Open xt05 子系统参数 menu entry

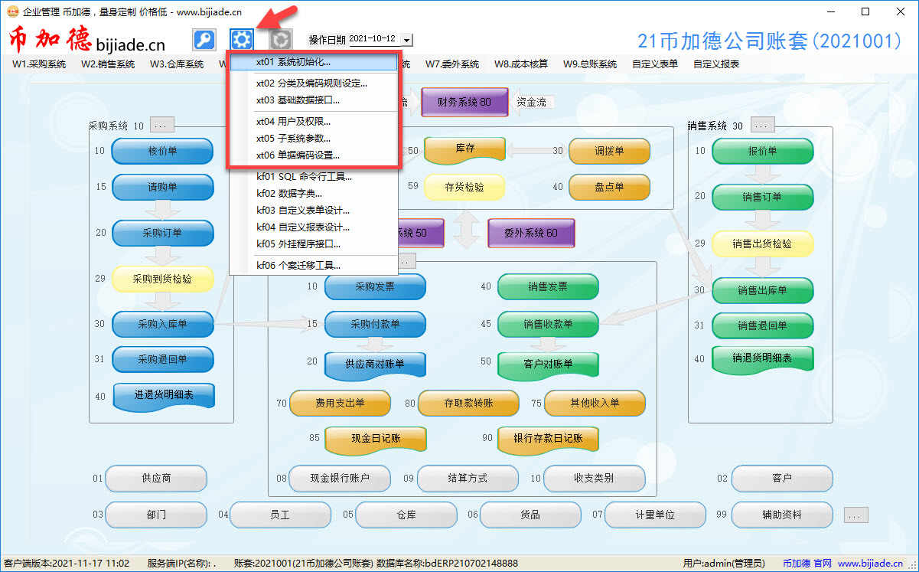tap(314, 139)
